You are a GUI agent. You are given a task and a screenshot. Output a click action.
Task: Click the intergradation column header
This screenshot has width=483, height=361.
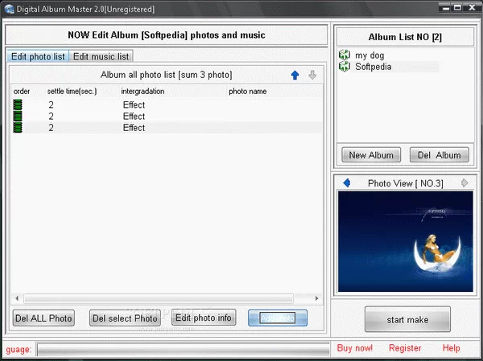click(x=142, y=92)
